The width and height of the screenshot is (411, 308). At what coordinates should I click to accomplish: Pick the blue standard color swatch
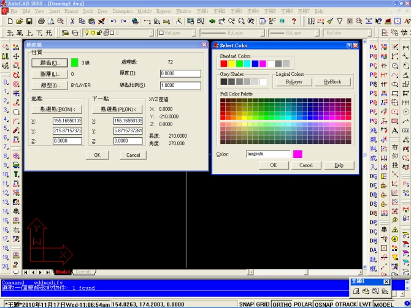click(x=255, y=64)
